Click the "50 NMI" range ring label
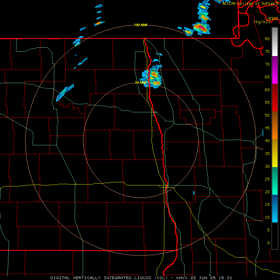 tap(141, 82)
